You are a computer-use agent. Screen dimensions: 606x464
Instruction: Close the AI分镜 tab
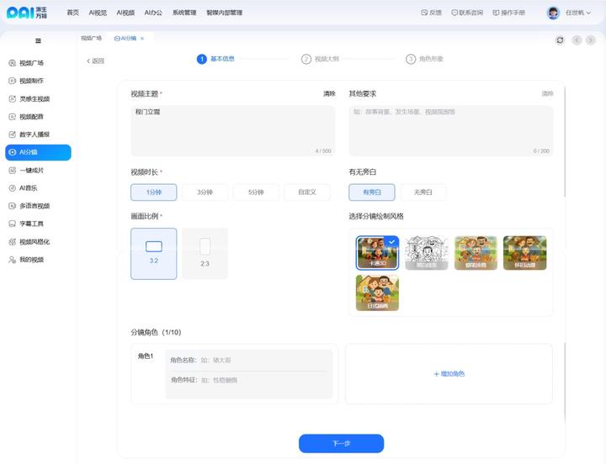click(x=142, y=39)
